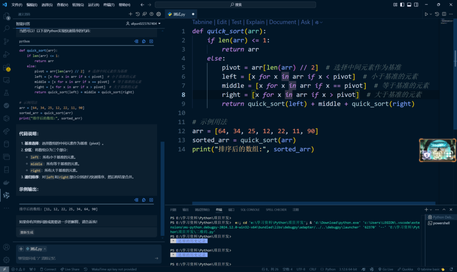Click the chat history clock icon
Screen dimensions: 457x272
click(x=137, y=14)
